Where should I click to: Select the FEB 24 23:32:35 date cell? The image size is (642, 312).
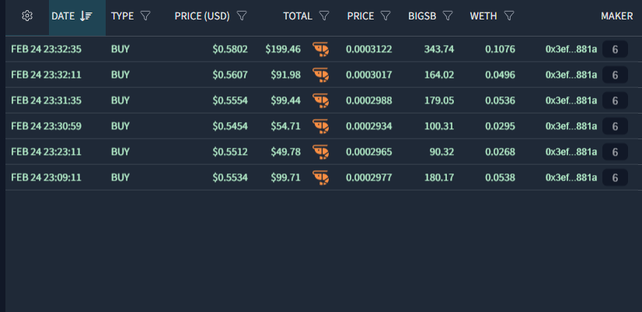coord(47,50)
